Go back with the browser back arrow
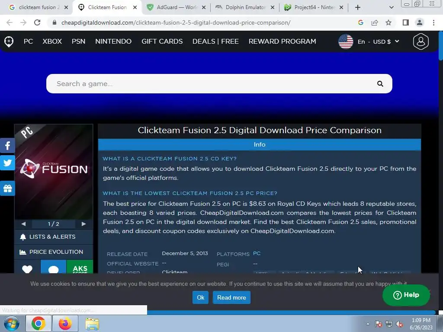Screen dimensions: 443x332 (10, 22)
